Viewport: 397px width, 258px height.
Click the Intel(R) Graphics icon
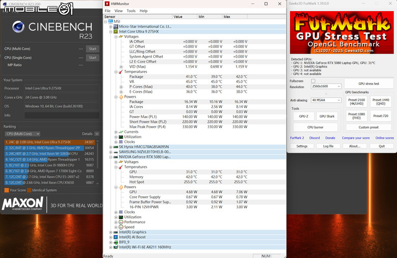pyautogui.click(x=116, y=232)
